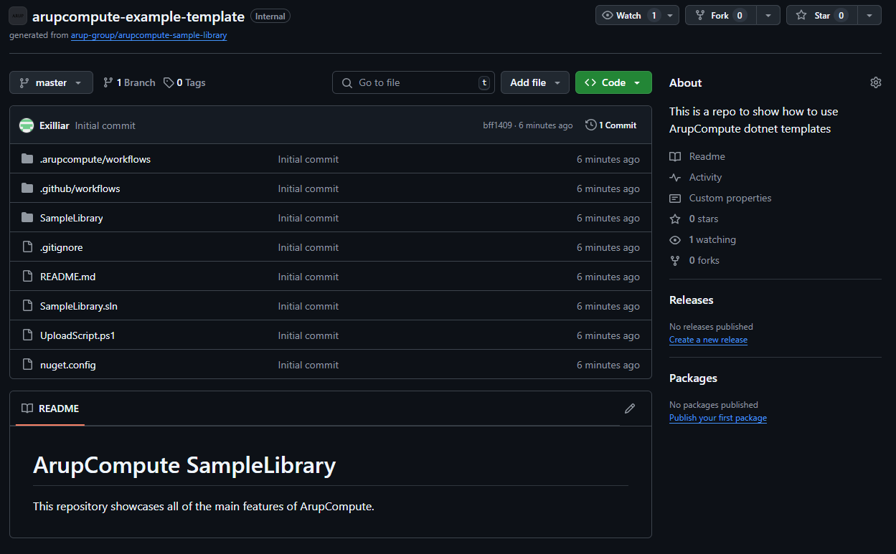Image resolution: width=896 pixels, height=554 pixels.
Task: Click the book icon beside Readme link
Action: tap(675, 156)
